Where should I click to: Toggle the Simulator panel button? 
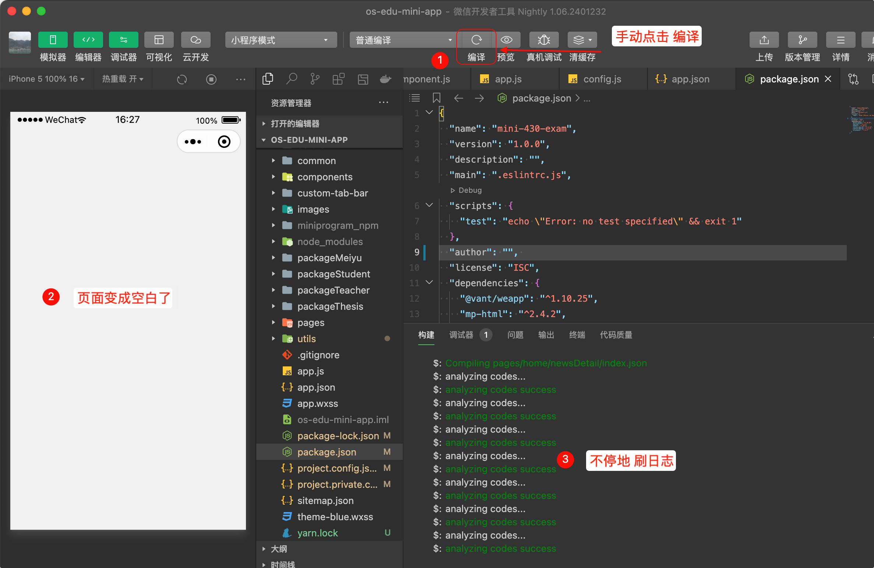[x=53, y=40]
